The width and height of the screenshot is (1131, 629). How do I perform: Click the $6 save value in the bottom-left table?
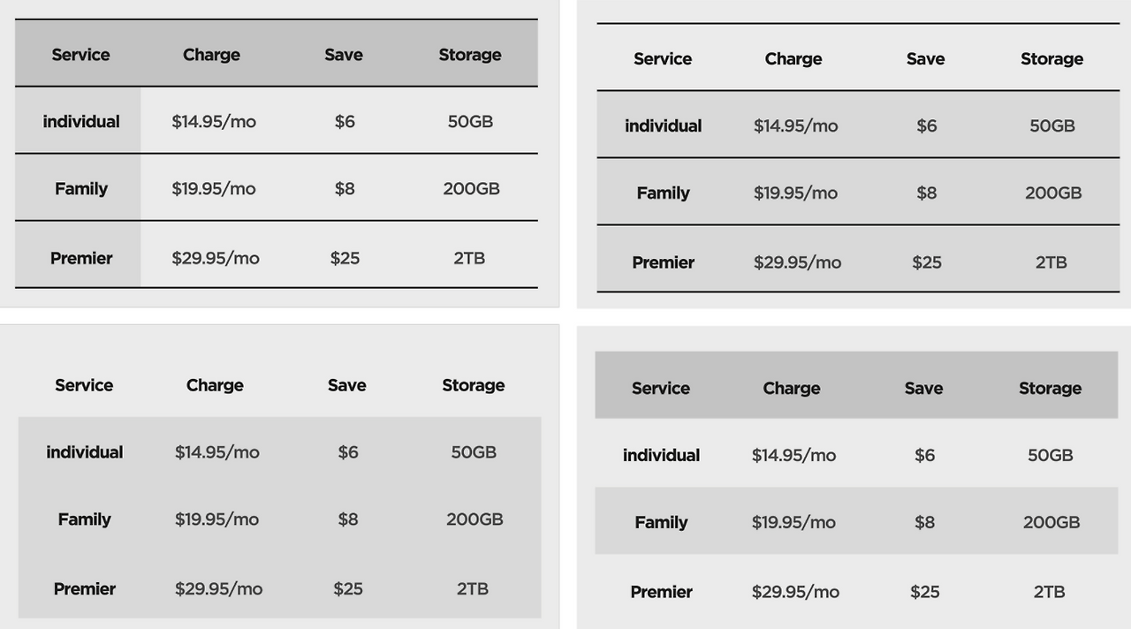point(348,452)
